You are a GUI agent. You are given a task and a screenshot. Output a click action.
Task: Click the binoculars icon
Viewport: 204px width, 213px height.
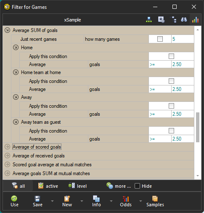(x=184, y=20)
